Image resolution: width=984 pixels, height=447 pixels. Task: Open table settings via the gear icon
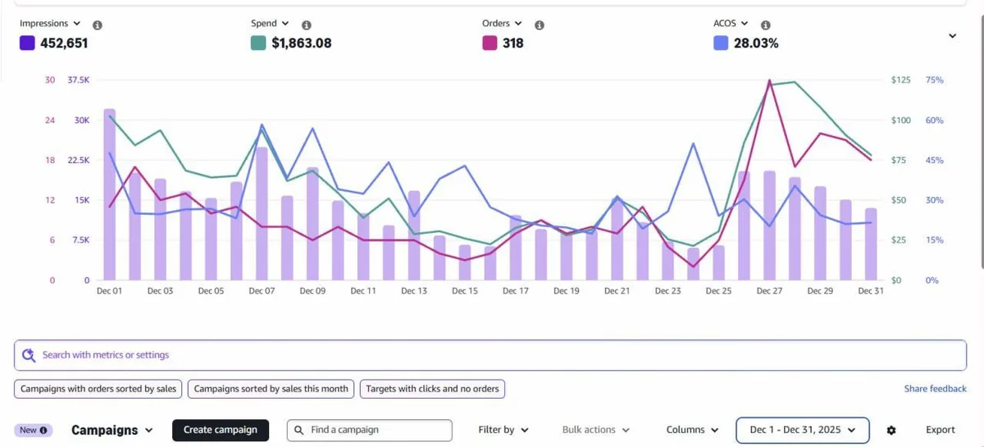click(x=891, y=431)
